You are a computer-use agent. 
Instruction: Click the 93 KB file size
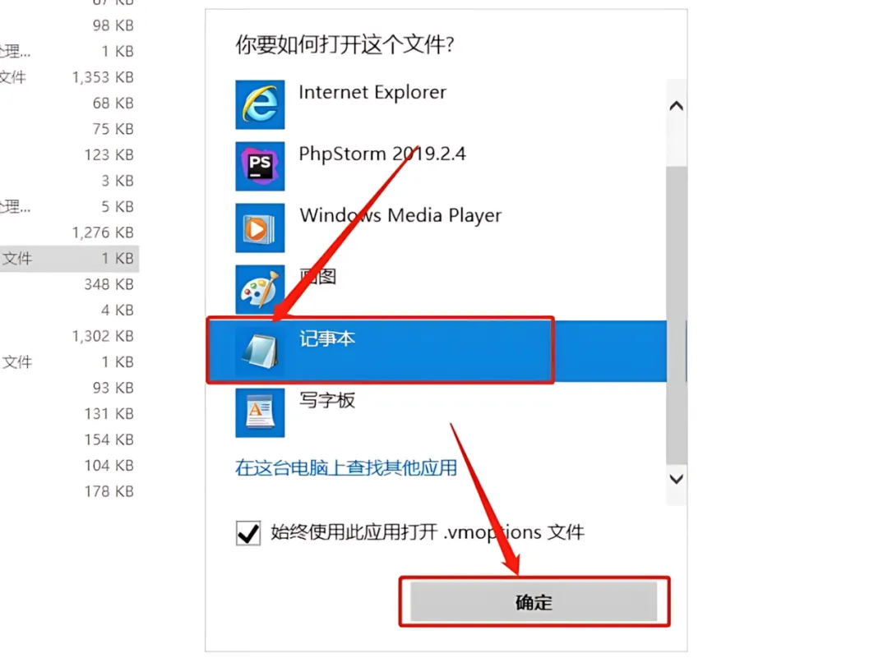point(113,388)
